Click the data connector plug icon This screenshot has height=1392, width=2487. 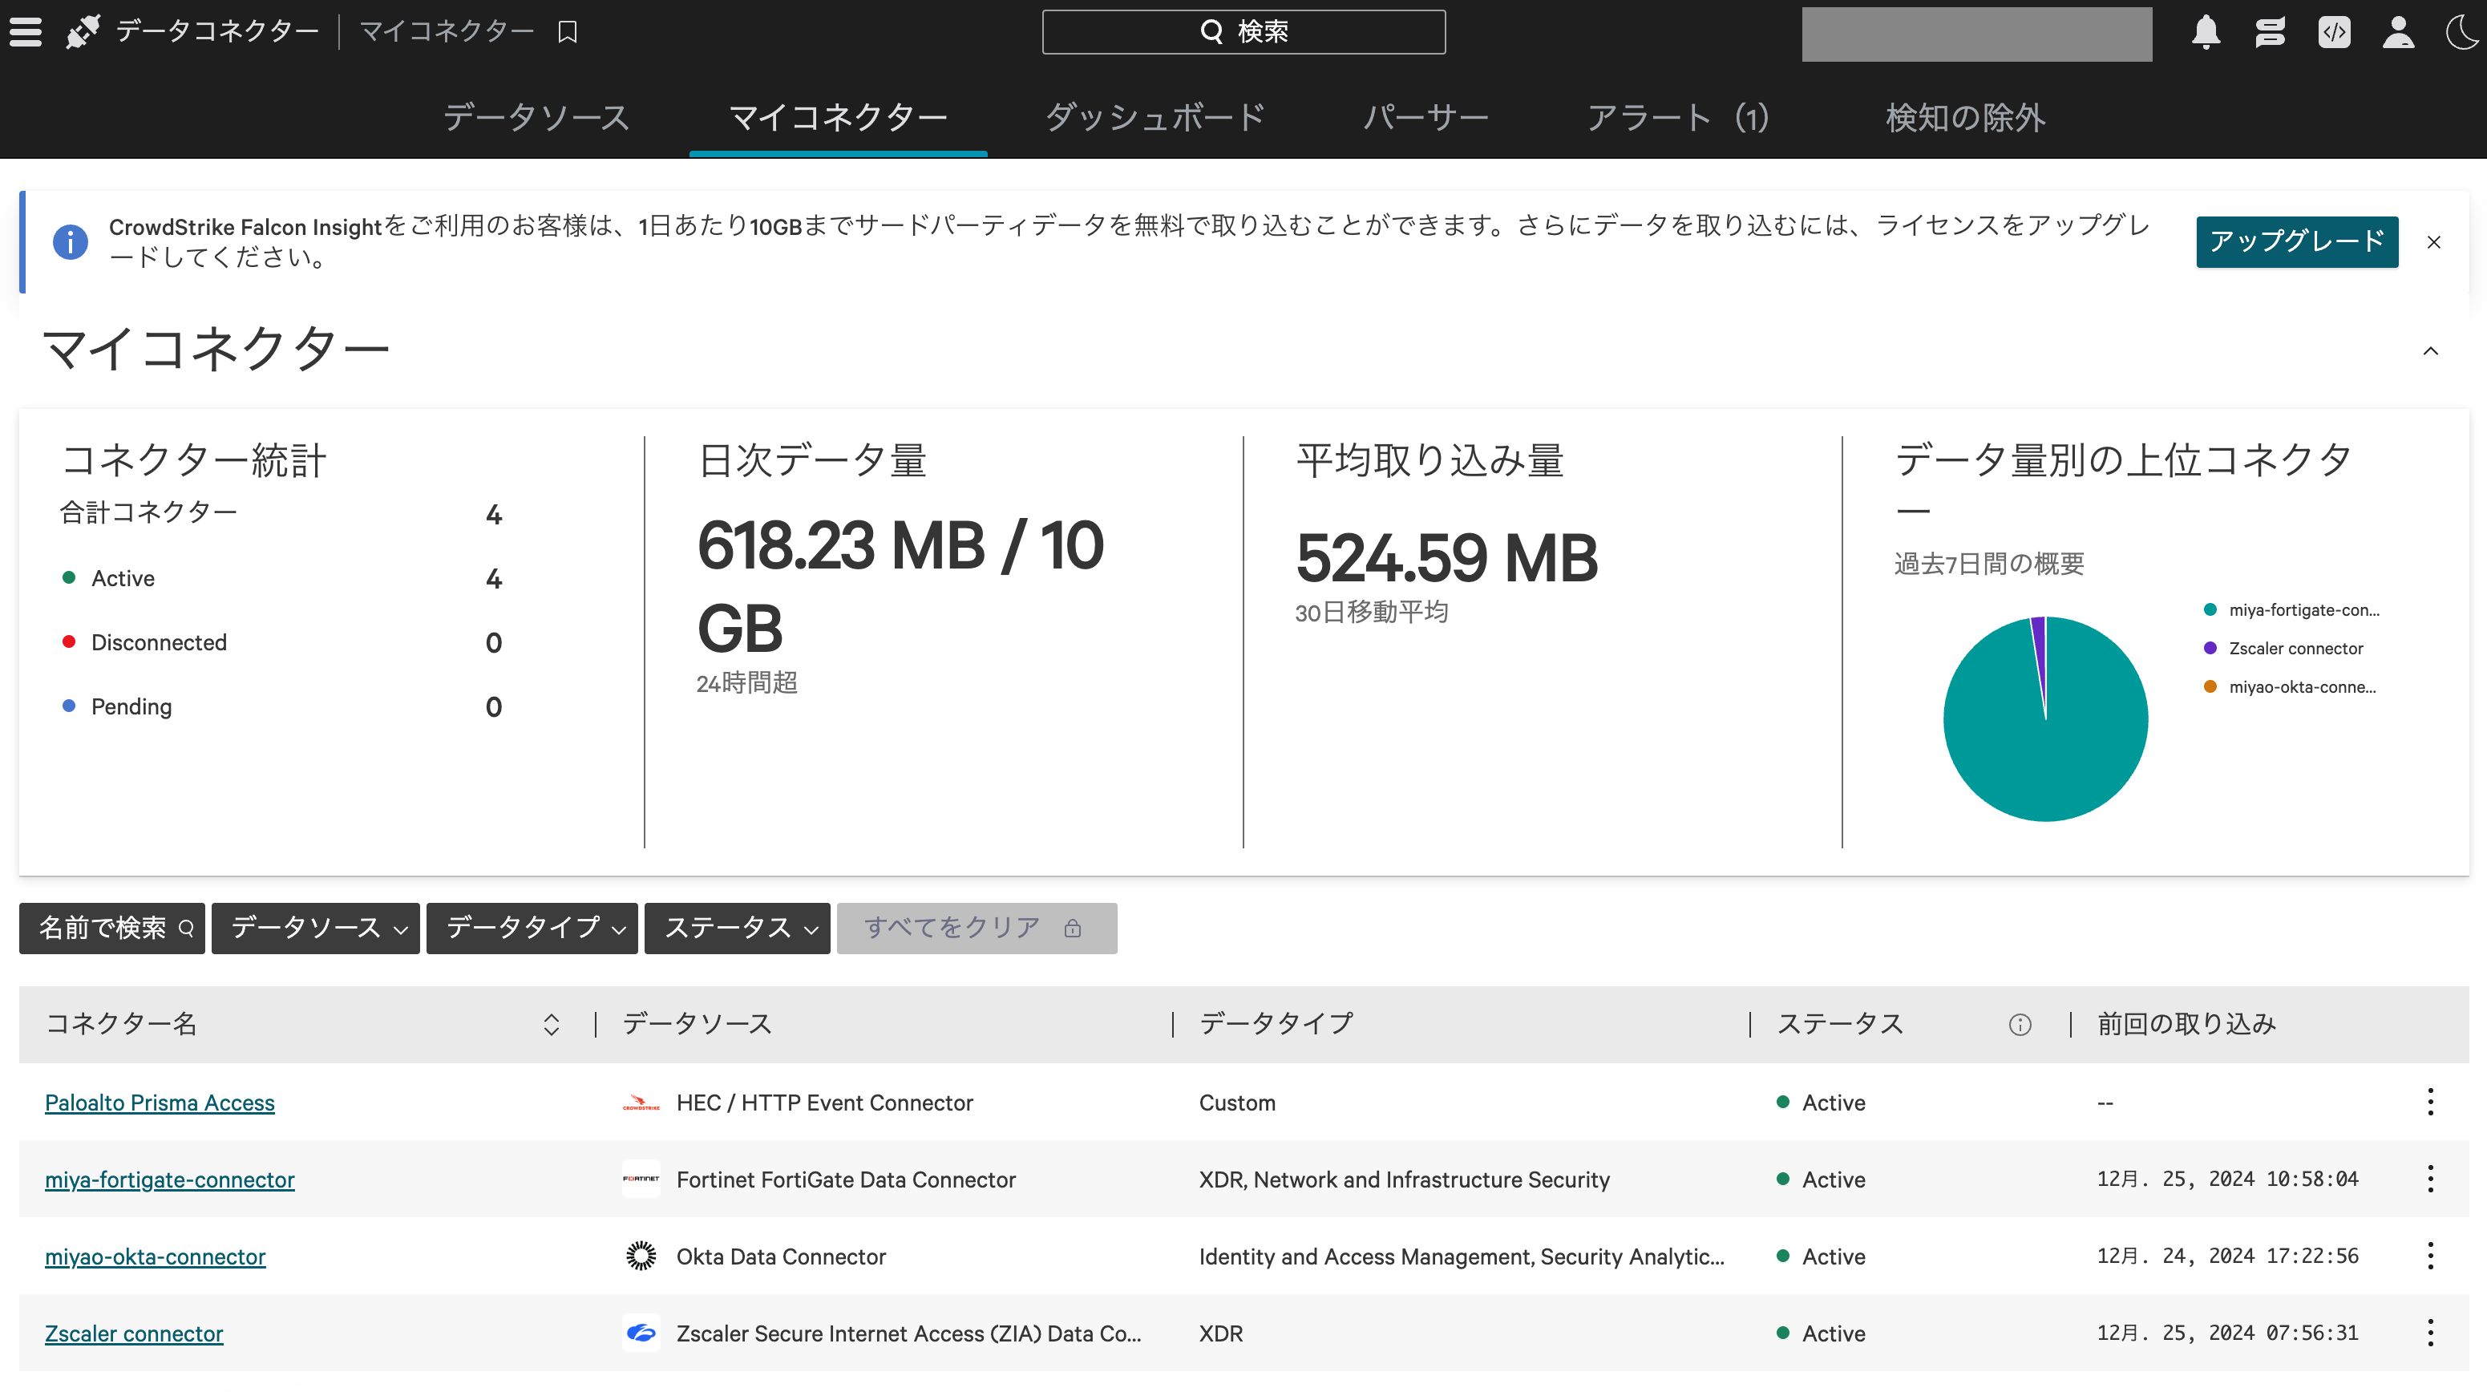(84, 32)
